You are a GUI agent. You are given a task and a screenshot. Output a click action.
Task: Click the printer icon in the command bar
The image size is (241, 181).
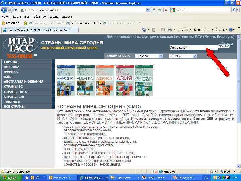point(169,30)
